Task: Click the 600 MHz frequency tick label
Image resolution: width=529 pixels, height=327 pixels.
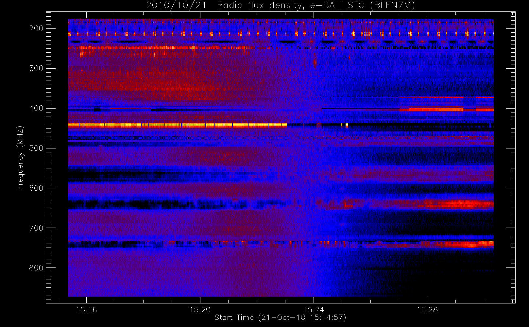Action: (36, 188)
